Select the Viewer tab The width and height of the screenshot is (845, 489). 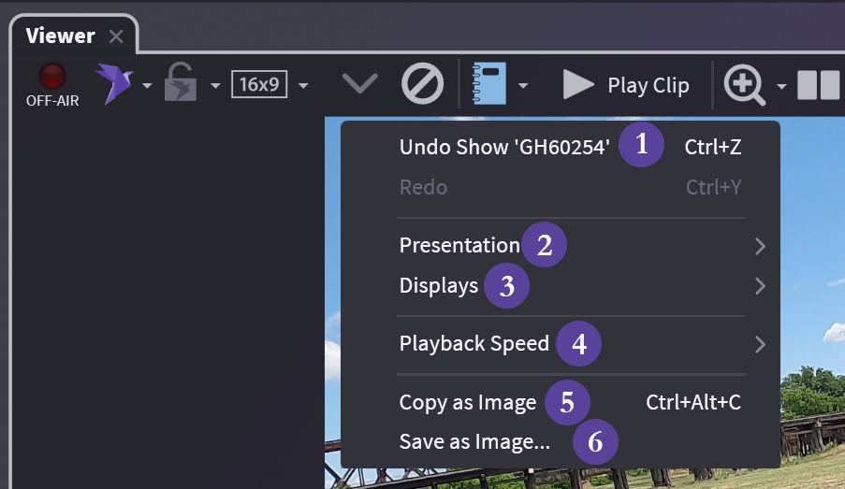(61, 36)
